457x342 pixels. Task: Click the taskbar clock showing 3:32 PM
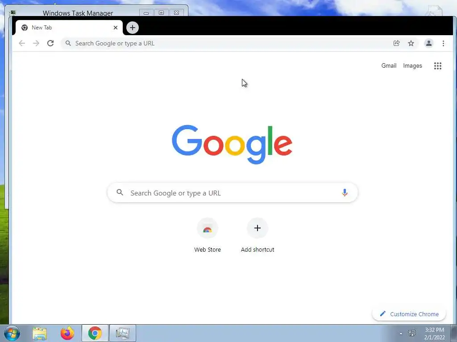[434, 334]
